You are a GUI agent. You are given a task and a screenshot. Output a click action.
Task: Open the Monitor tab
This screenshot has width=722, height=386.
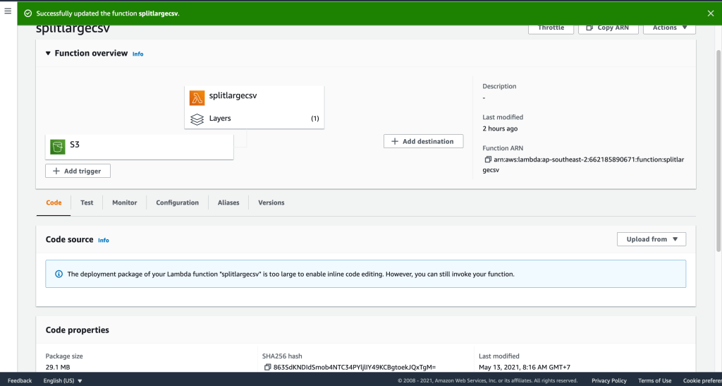click(124, 203)
